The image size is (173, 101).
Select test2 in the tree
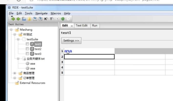click(38, 49)
